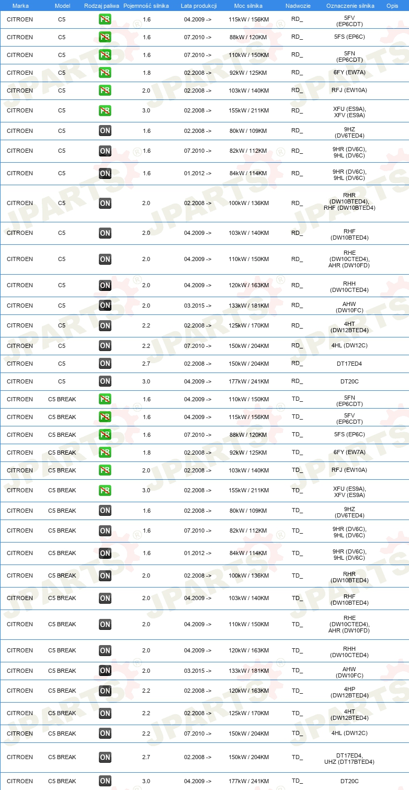This screenshot has height=790, width=409.
Task: Click 01.2012 production date in C5 BREAK row
Action: (198, 553)
